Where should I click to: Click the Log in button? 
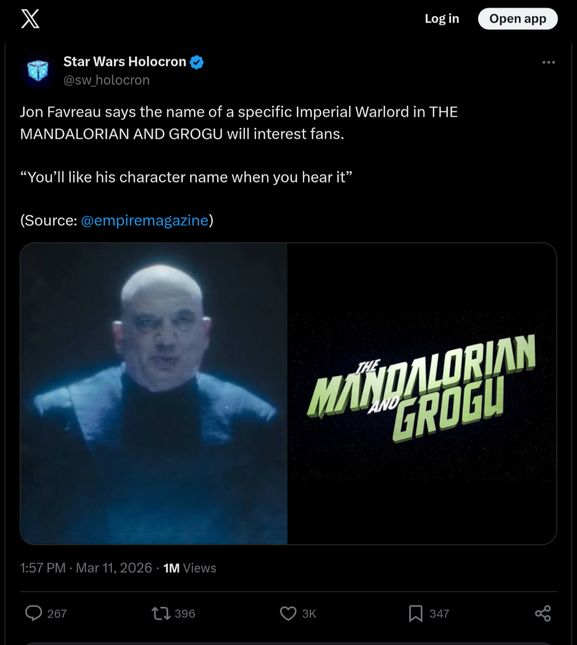[x=442, y=19]
